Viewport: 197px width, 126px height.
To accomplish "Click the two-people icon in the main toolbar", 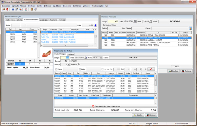I will (x=4, y=10).
